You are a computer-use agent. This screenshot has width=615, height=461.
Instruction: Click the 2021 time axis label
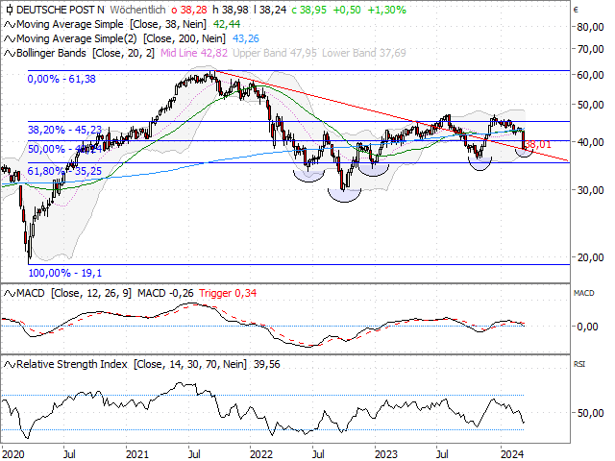pos(137,454)
